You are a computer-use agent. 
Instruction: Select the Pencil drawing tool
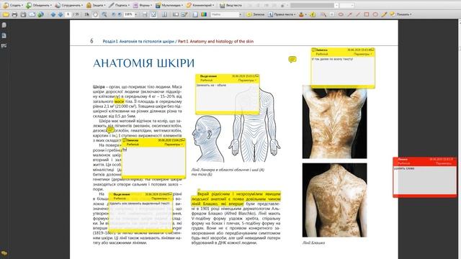(x=384, y=14)
